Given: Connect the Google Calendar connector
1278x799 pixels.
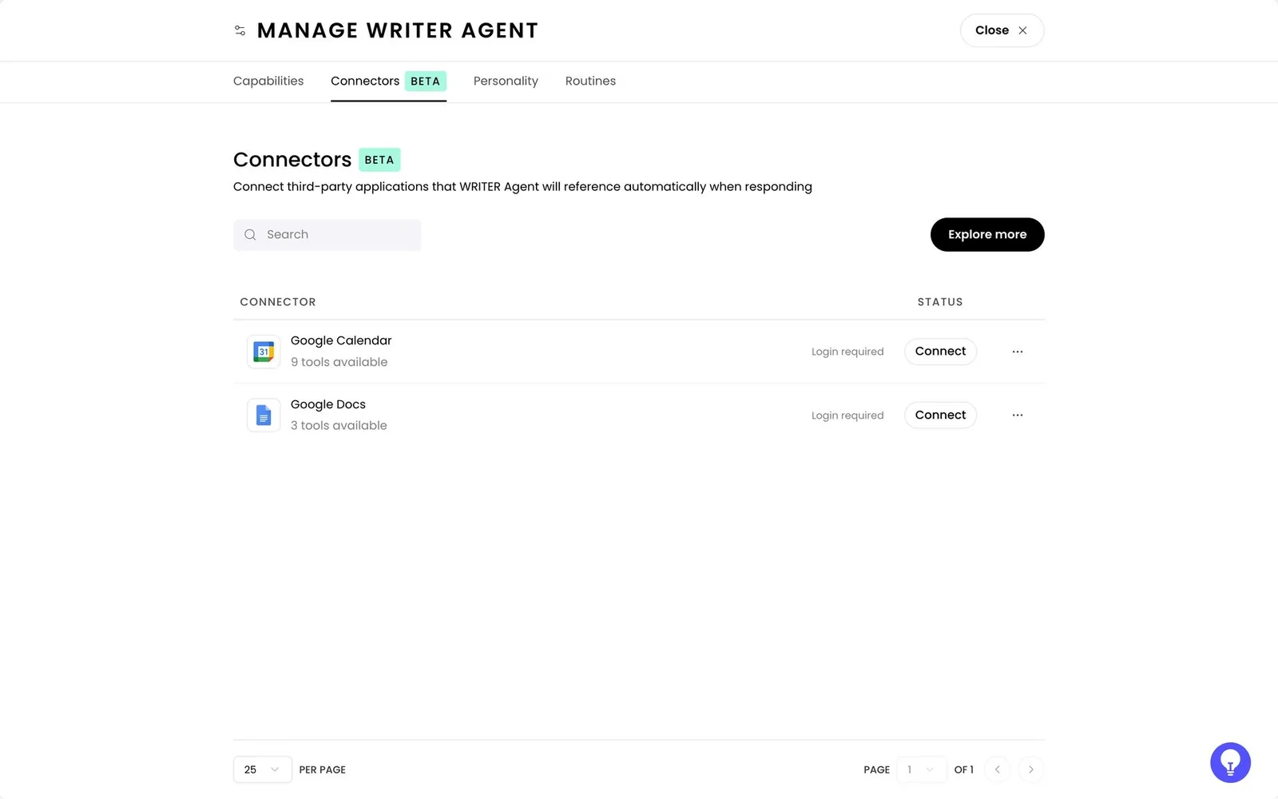Looking at the screenshot, I should [x=940, y=352].
